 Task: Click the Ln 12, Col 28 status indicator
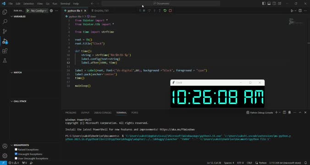214,163
